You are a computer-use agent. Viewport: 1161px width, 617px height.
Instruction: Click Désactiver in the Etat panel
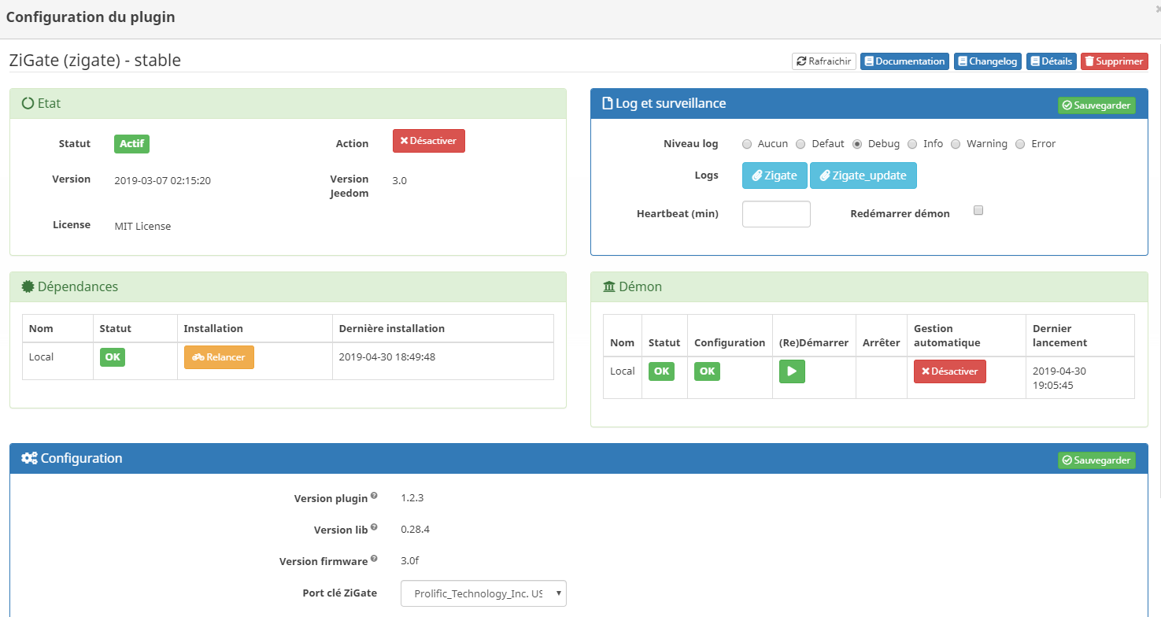tap(429, 141)
